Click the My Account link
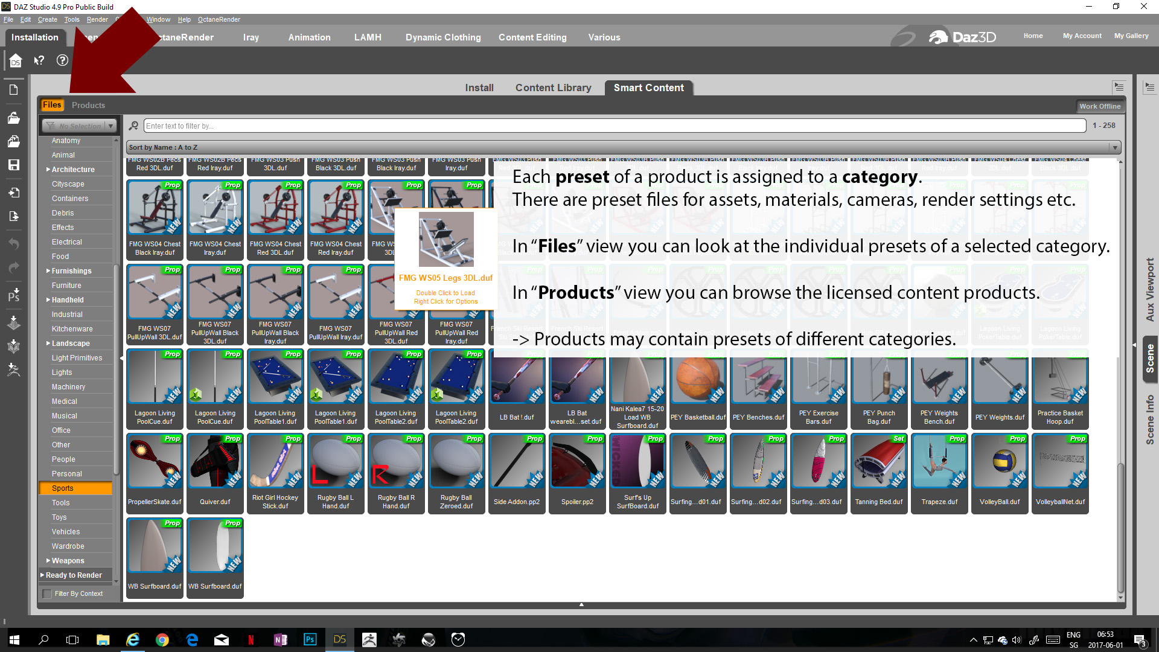Image resolution: width=1159 pixels, height=652 pixels. pos(1082,36)
